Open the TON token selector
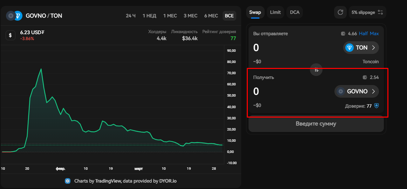 pyautogui.click(x=361, y=48)
